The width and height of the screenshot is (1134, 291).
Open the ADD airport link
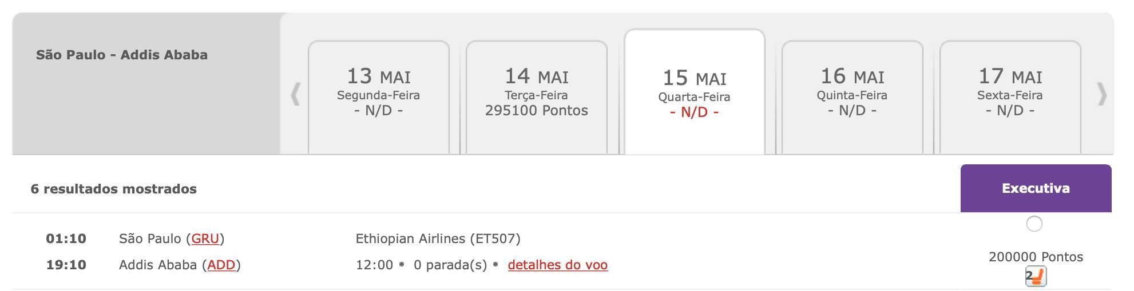click(221, 265)
